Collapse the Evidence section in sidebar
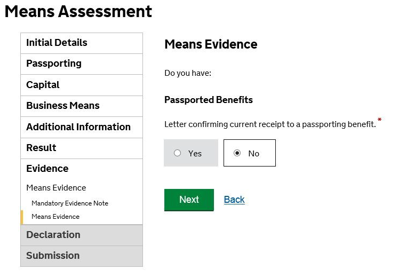The height and width of the screenshot is (277, 398). (47, 169)
